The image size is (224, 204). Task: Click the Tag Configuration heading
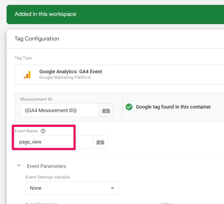pyautogui.click(x=37, y=39)
